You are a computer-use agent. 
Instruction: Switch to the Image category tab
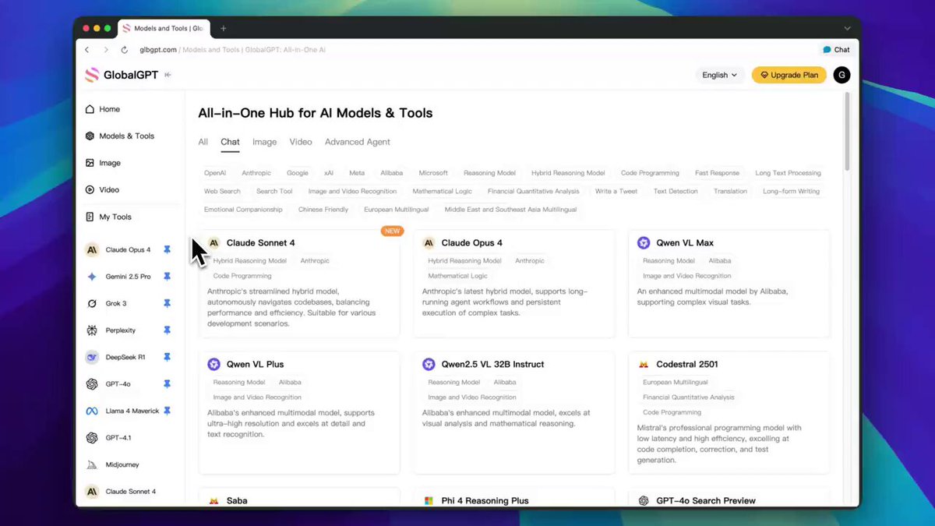(x=264, y=142)
